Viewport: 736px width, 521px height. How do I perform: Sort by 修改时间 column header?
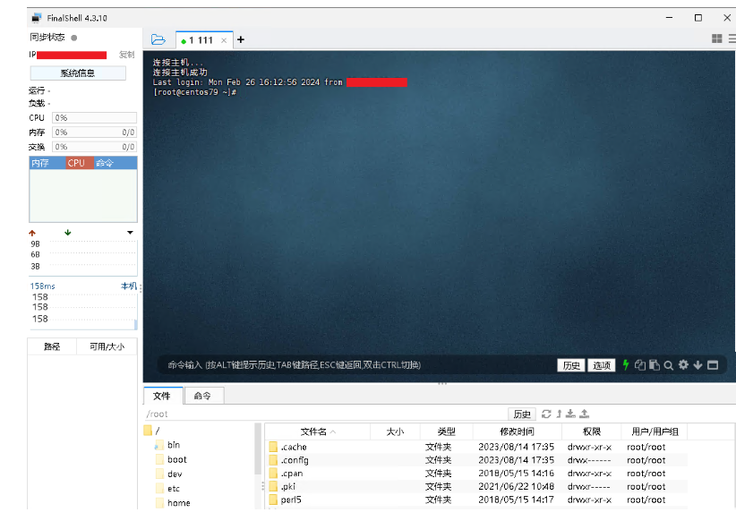518,431
